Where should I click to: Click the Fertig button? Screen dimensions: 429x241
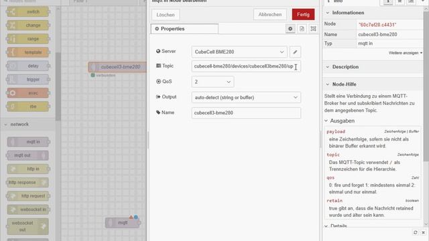(x=303, y=15)
